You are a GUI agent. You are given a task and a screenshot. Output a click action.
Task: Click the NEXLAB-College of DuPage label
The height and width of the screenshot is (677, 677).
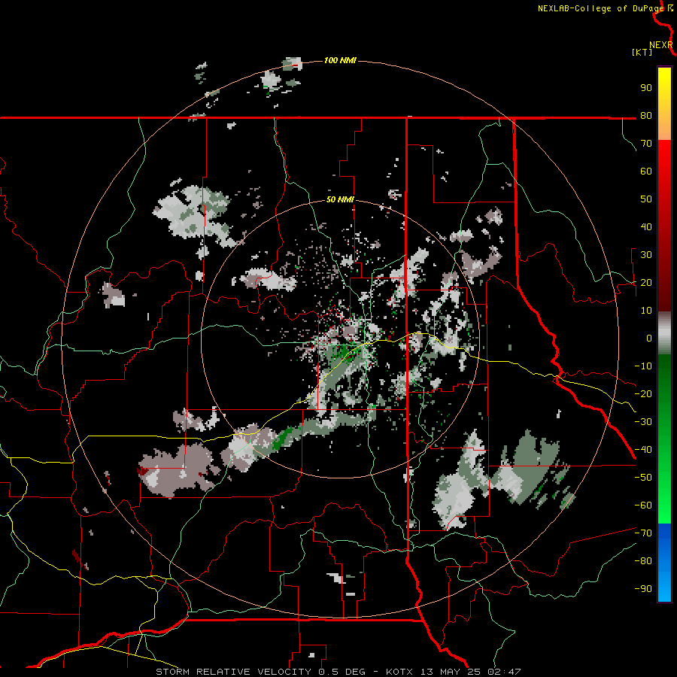601,8
